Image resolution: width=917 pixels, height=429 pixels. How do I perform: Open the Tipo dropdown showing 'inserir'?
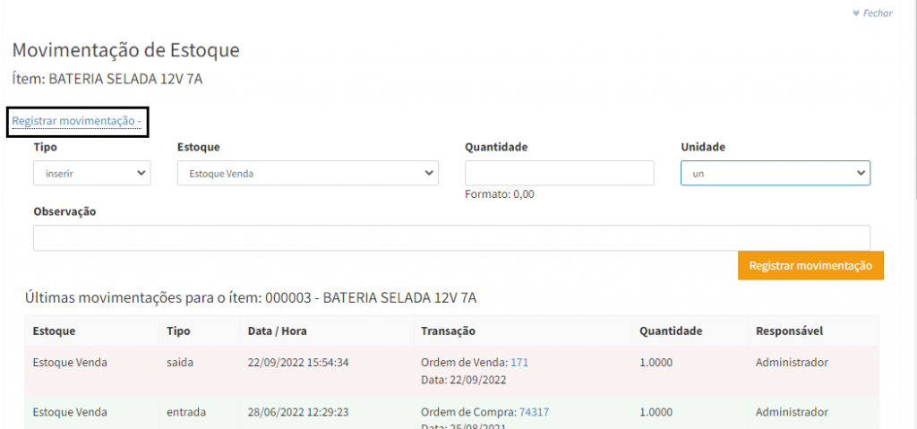coord(91,174)
